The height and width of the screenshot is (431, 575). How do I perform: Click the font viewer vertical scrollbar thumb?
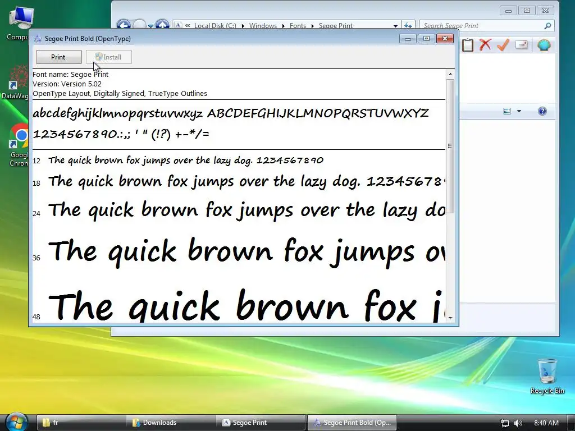tap(450, 146)
